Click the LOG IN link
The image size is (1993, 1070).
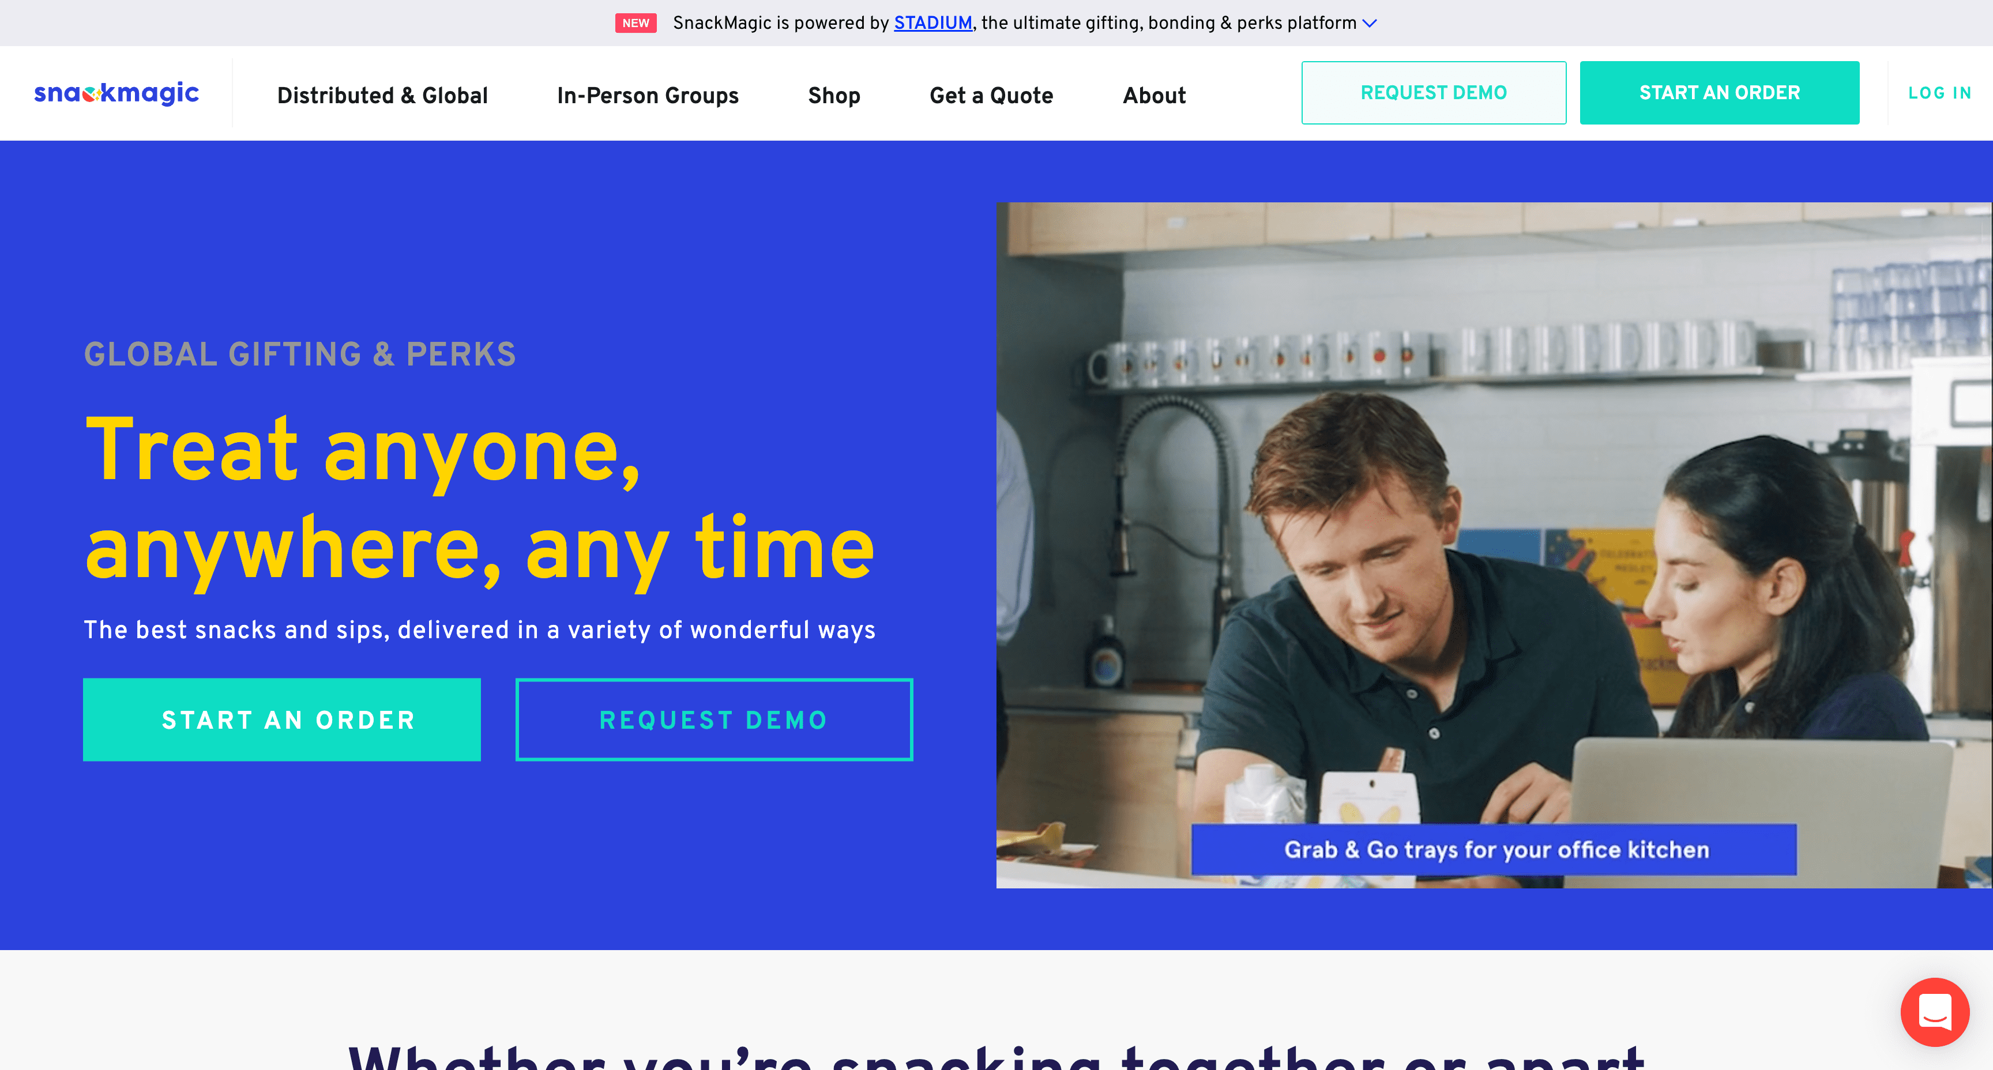(x=1939, y=93)
